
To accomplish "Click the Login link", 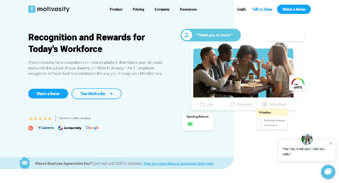I will coord(242,9).
